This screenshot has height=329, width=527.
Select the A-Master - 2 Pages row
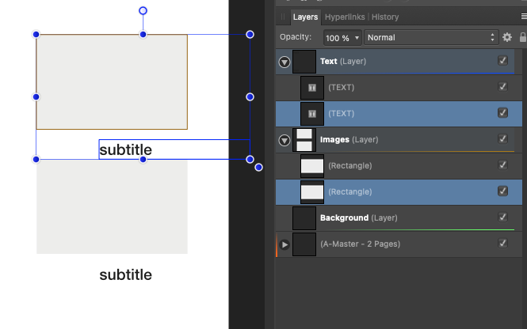(399, 244)
